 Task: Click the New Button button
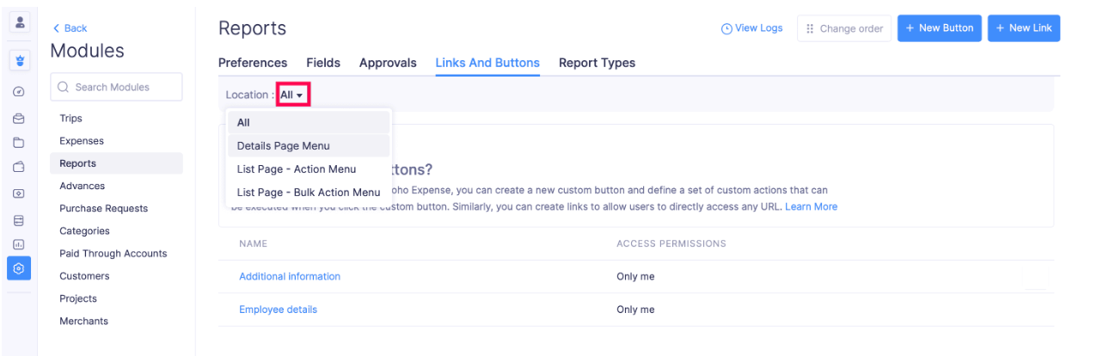point(939,28)
